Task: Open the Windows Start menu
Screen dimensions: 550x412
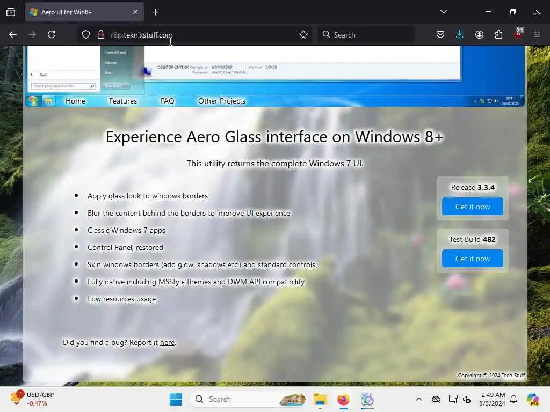Action: coord(176,399)
